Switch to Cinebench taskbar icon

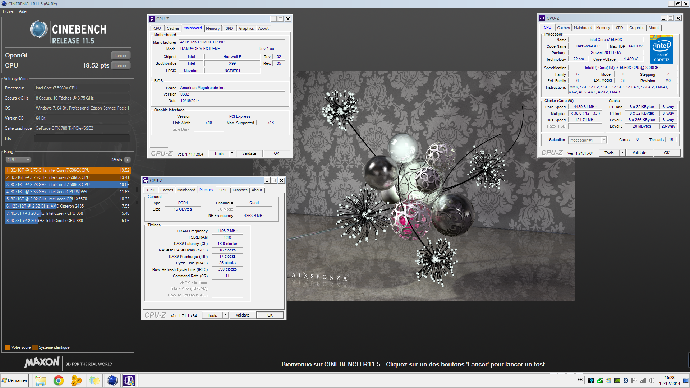point(112,380)
